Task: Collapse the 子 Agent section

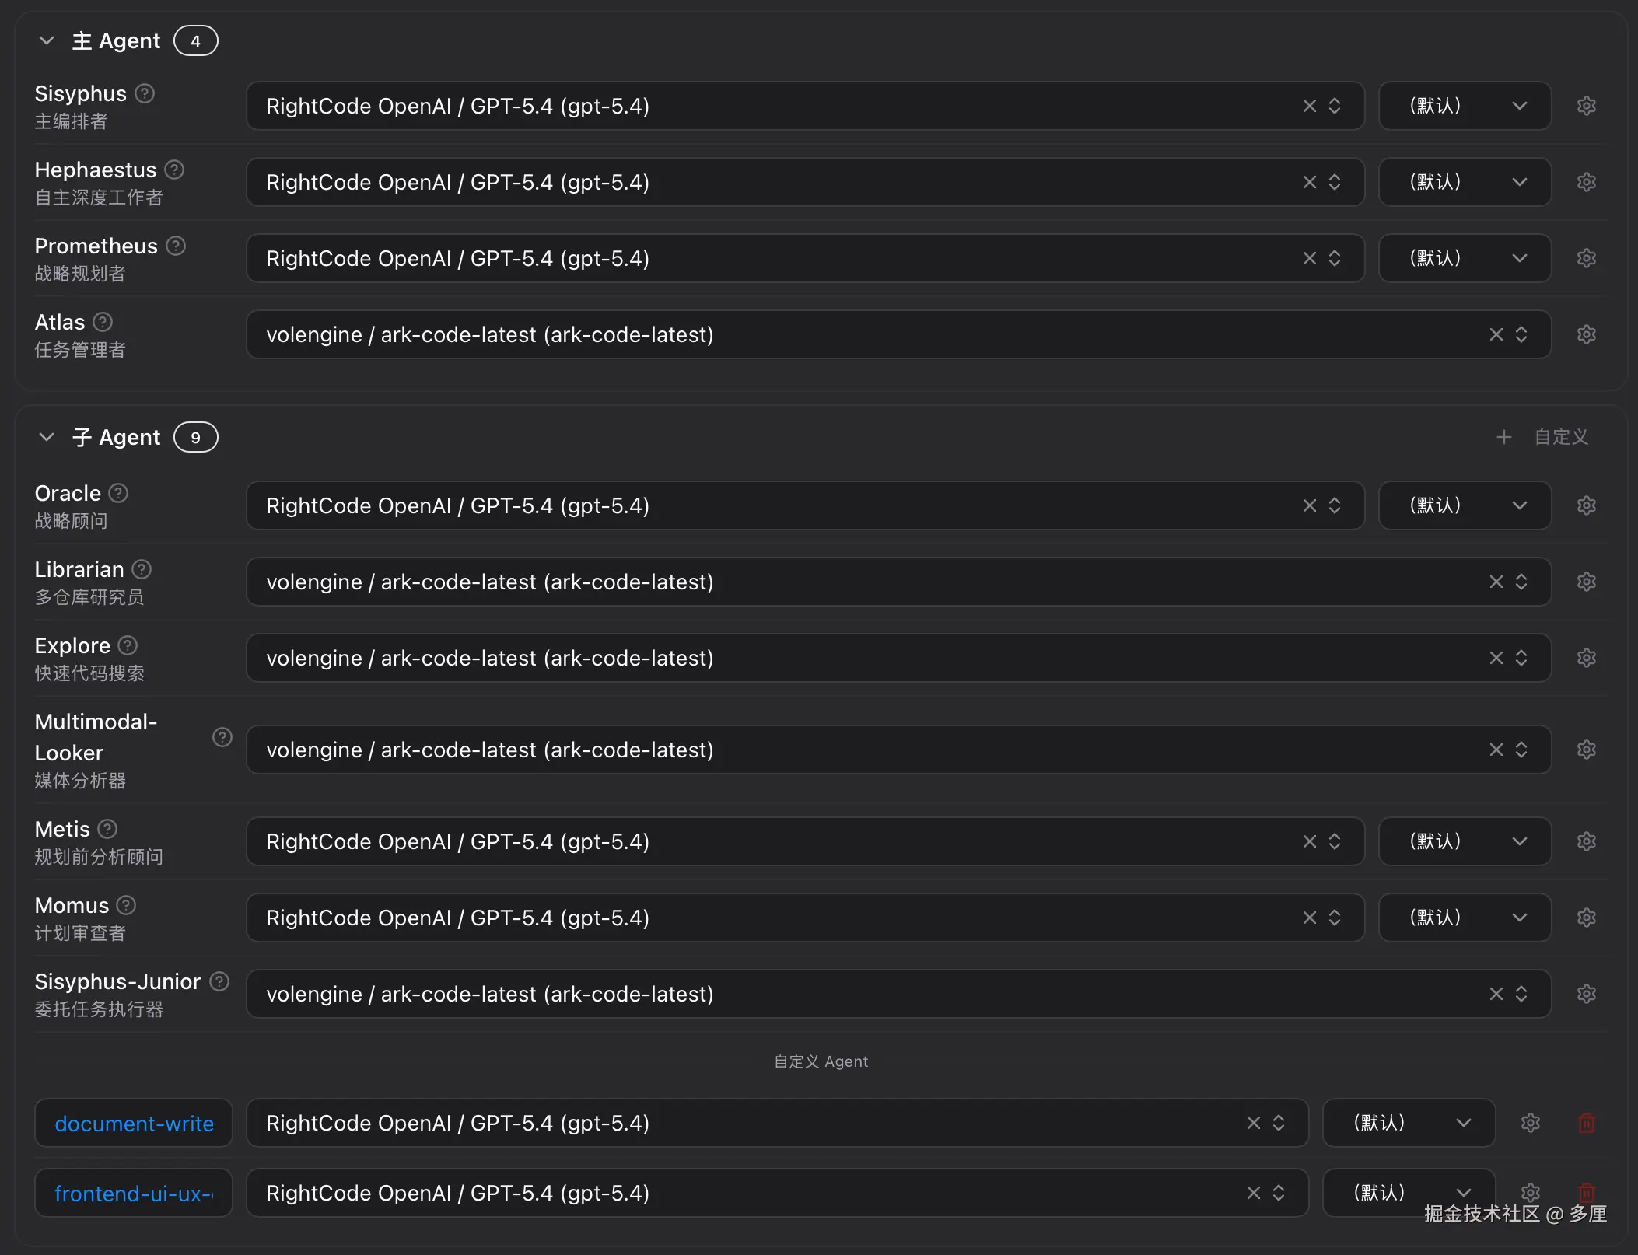Action: click(x=47, y=437)
